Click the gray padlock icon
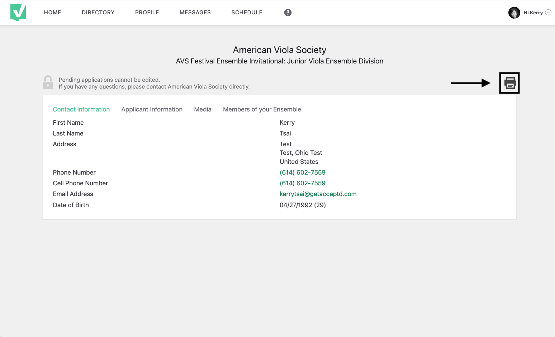This screenshot has width=555, height=337. (48, 82)
